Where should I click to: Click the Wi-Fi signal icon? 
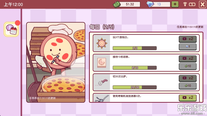click(185, 4)
